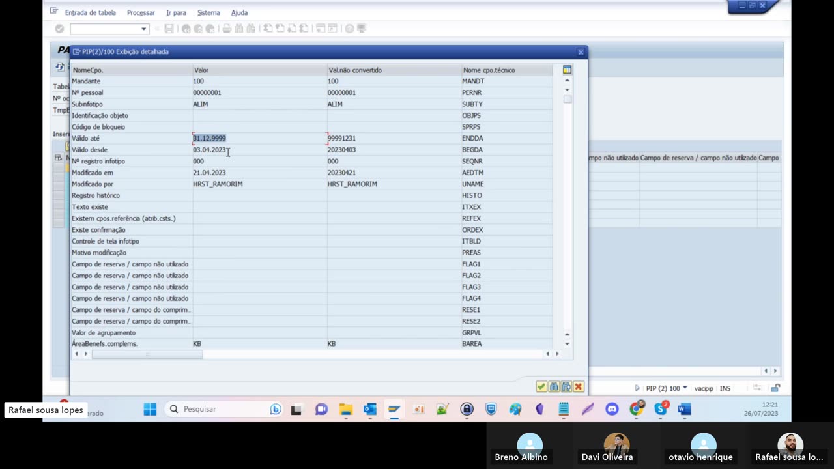Click the SAP Logon taskbar icon

coord(394,409)
